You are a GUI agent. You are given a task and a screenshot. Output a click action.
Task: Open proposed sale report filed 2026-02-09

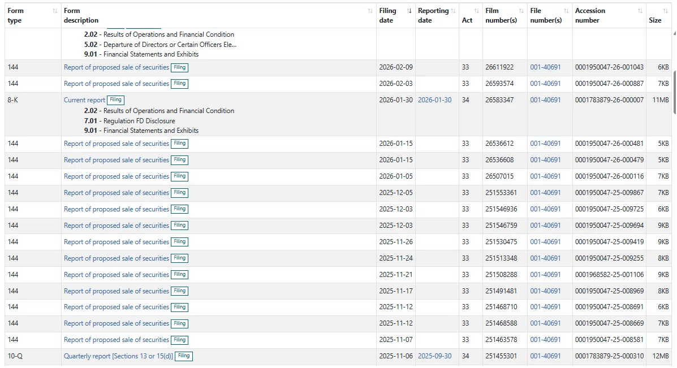[x=117, y=67]
